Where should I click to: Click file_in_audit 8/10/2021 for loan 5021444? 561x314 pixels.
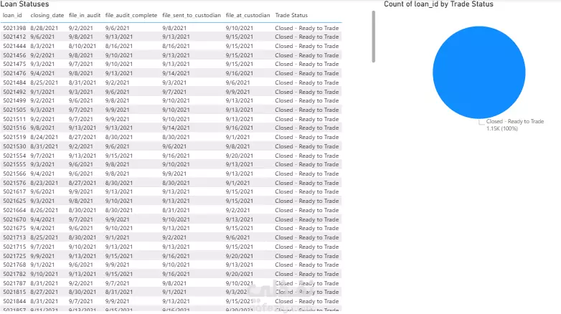coord(82,46)
